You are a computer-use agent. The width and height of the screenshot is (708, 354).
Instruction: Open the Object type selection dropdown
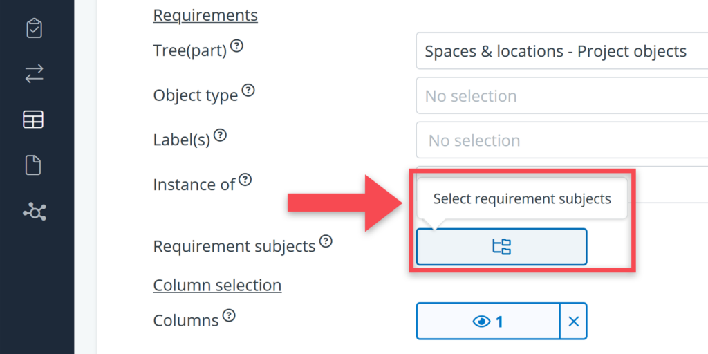[561, 96]
